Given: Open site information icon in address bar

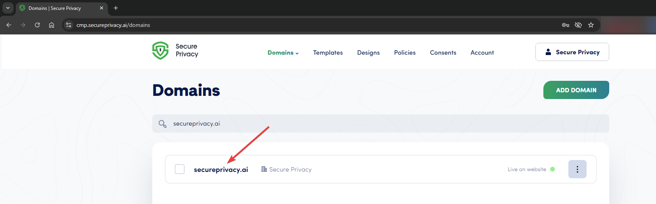Looking at the screenshot, I should [x=69, y=25].
